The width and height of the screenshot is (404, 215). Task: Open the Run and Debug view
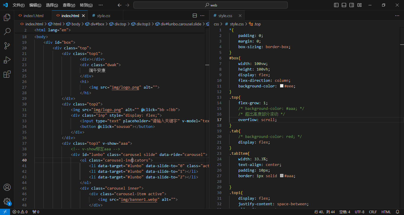click(x=7, y=60)
